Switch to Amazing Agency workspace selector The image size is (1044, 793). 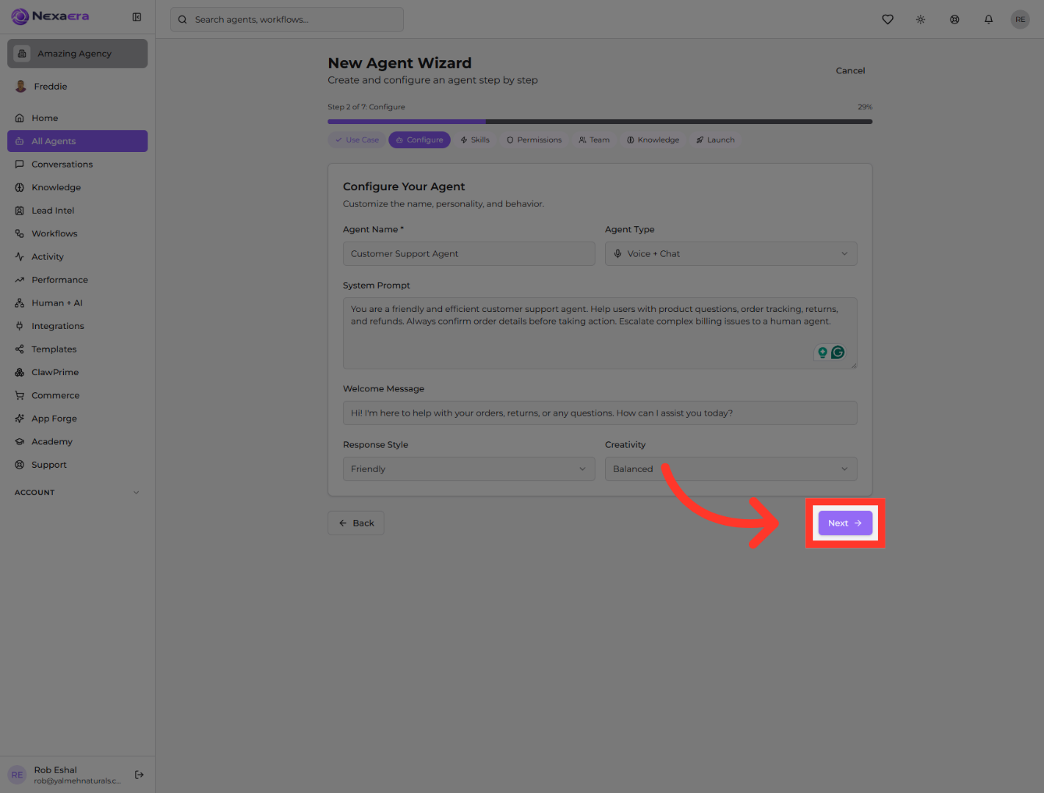coord(77,54)
